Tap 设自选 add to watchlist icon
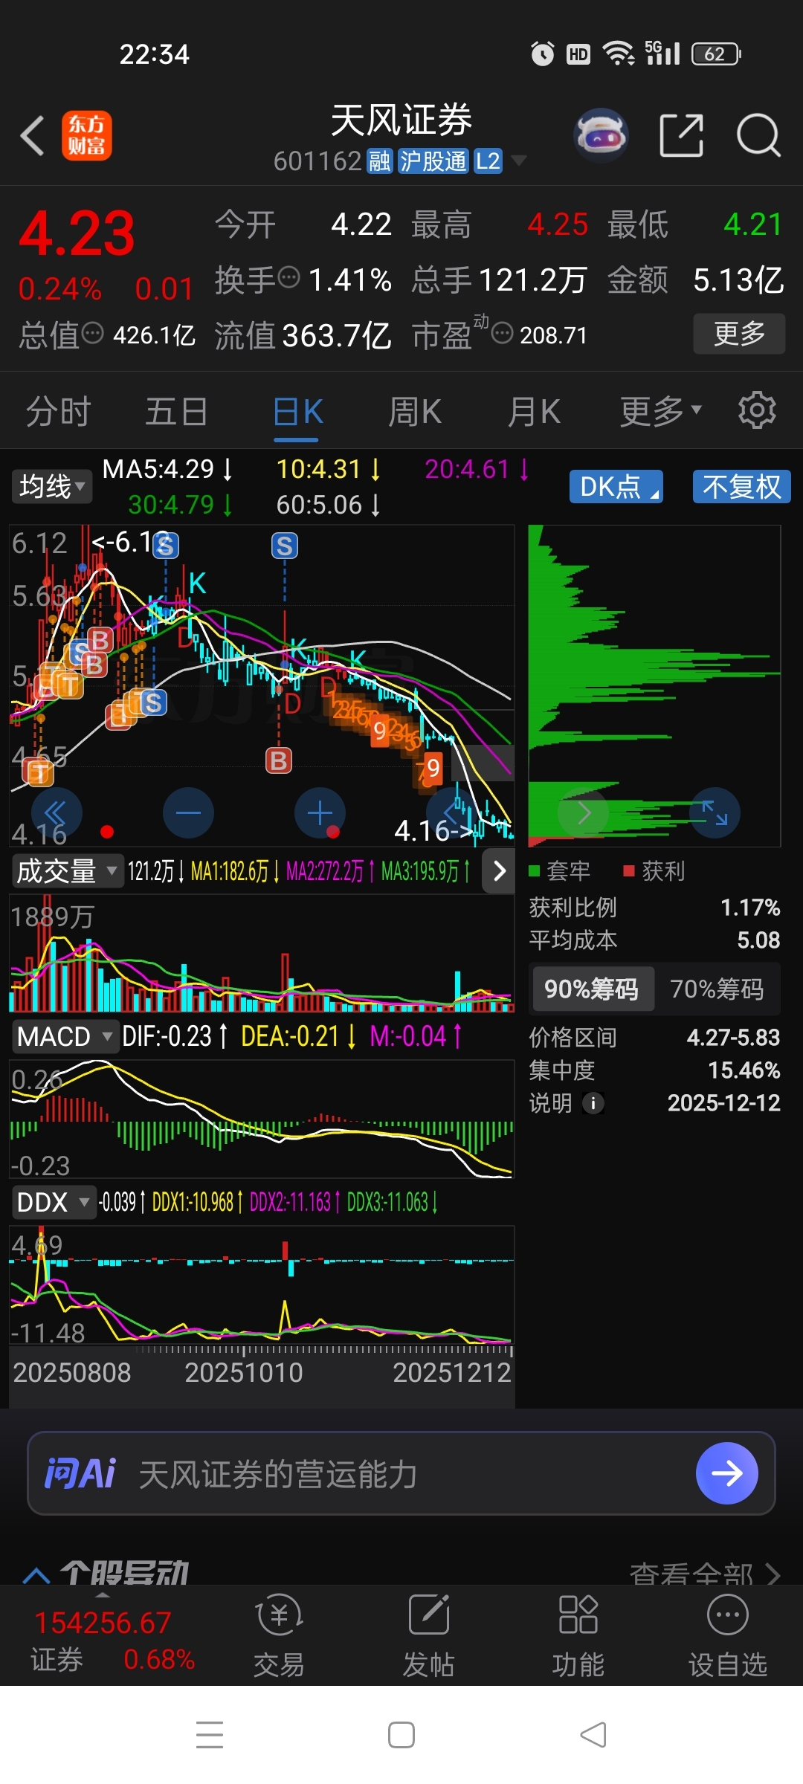Image resolution: width=803 pixels, height=1784 pixels. click(x=727, y=1635)
